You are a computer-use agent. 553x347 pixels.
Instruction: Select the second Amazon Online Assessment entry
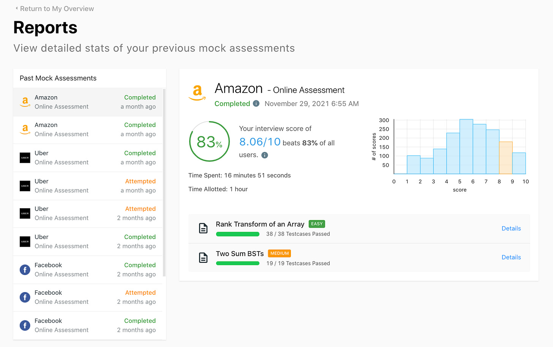(x=88, y=130)
